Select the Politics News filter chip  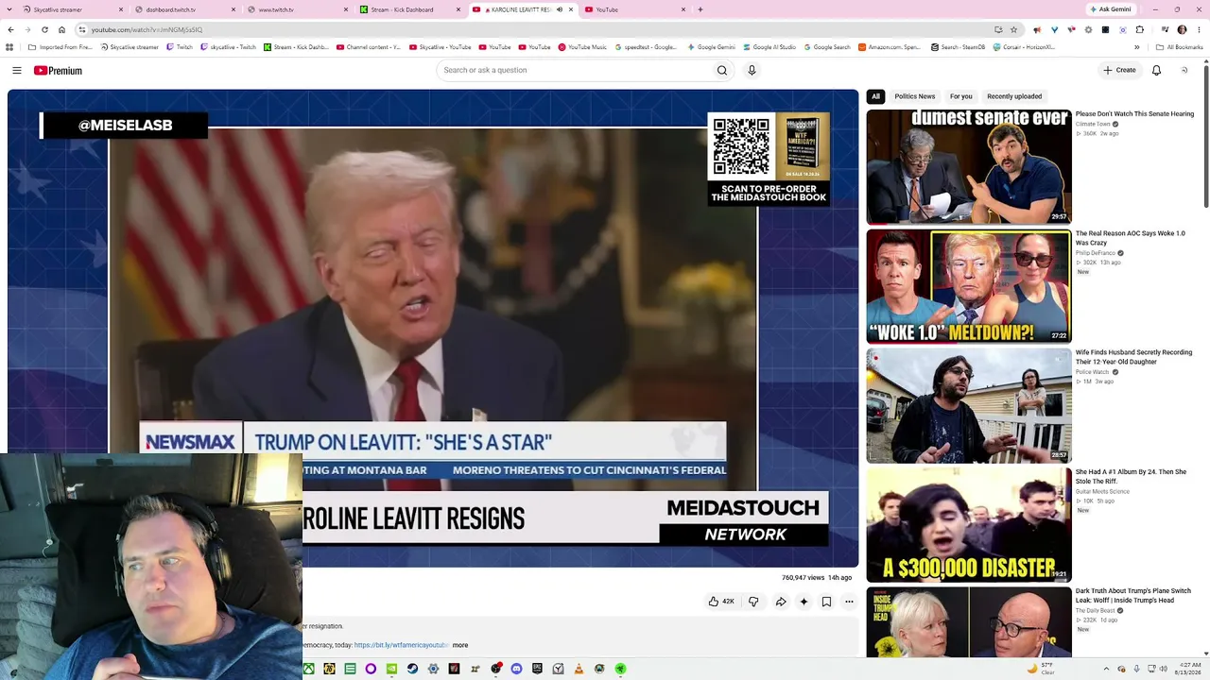(x=915, y=96)
